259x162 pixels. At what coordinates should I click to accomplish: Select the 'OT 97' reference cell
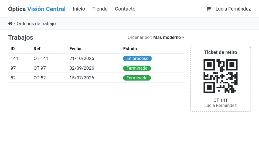[x=40, y=68]
